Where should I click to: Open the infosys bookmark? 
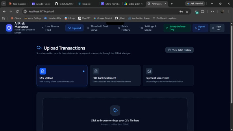(70, 18)
